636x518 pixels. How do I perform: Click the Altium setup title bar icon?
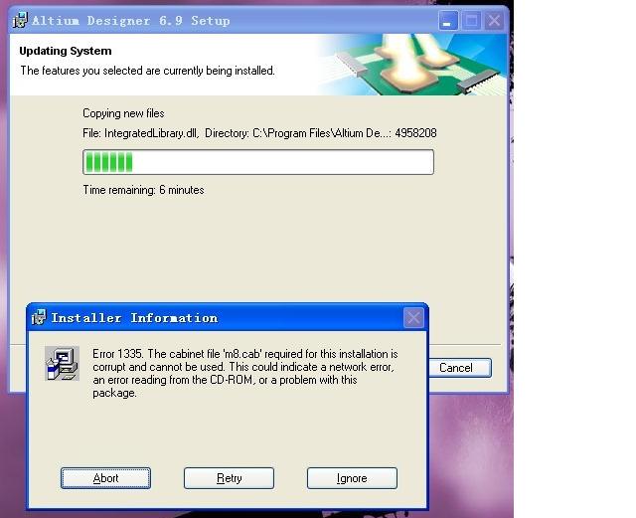(20, 20)
